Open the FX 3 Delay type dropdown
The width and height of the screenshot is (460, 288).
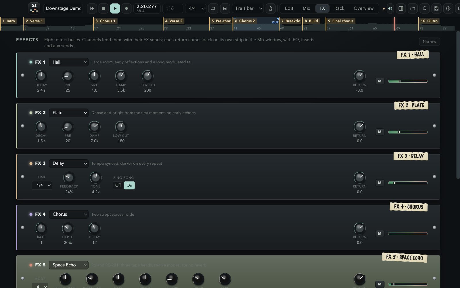tap(69, 163)
